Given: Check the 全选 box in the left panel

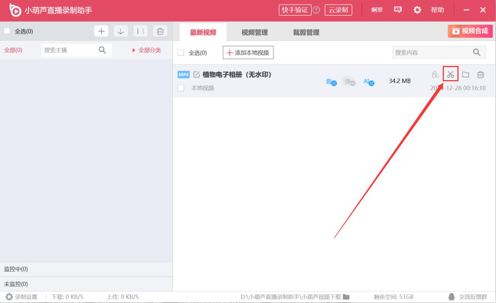Looking at the screenshot, I should (x=7, y=31).
